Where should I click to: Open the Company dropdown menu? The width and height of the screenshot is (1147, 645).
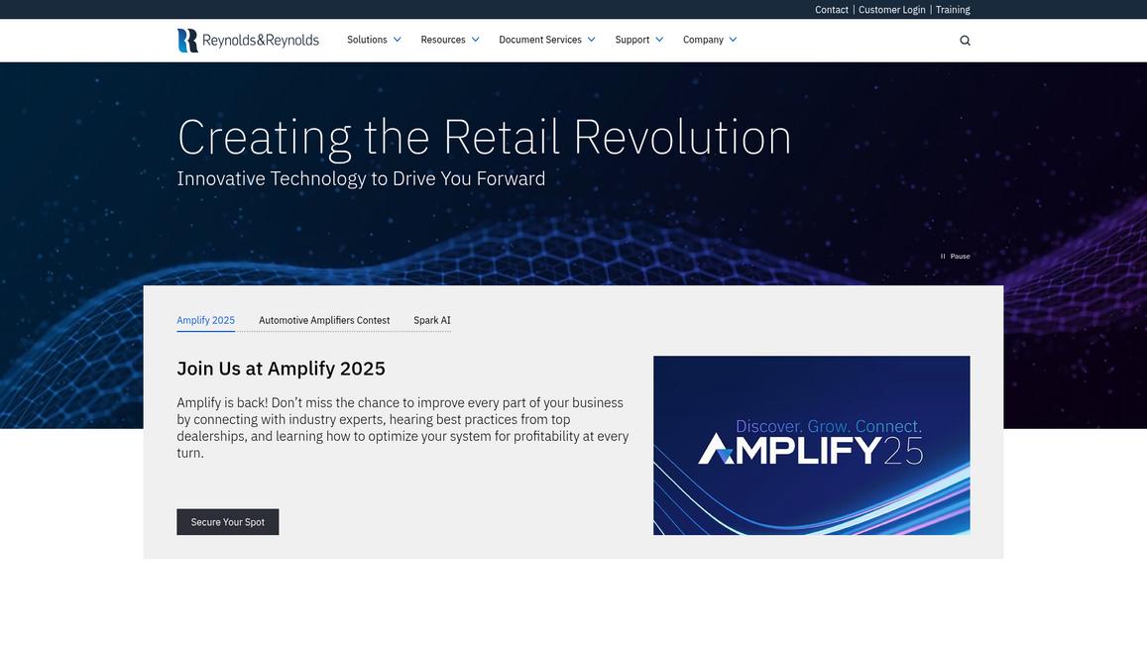click(x=710, y=40)
